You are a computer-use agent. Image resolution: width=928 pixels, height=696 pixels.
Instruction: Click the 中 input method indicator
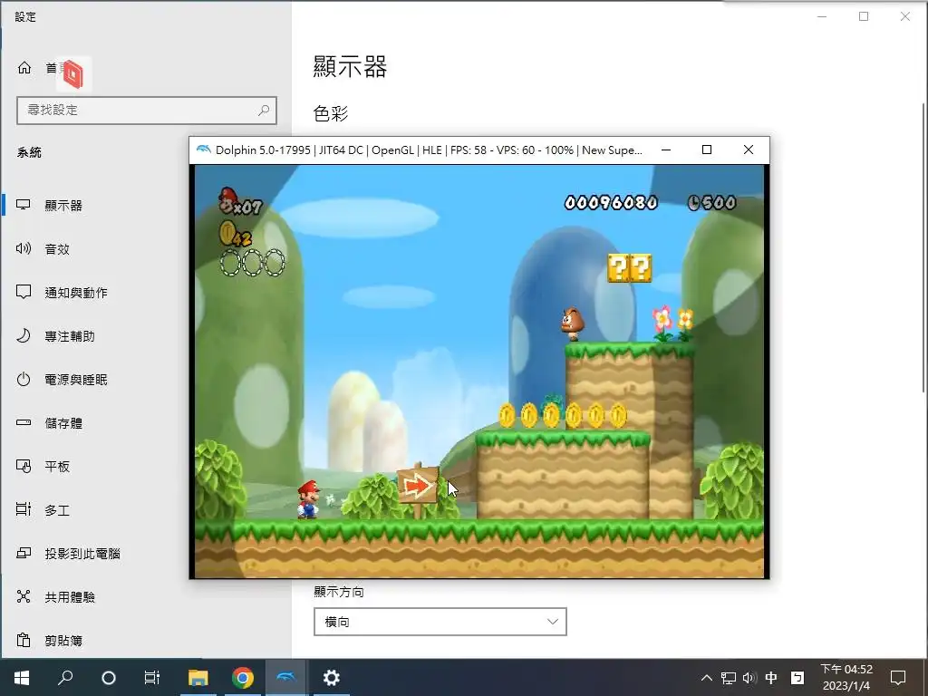click(x=771, y=678)
